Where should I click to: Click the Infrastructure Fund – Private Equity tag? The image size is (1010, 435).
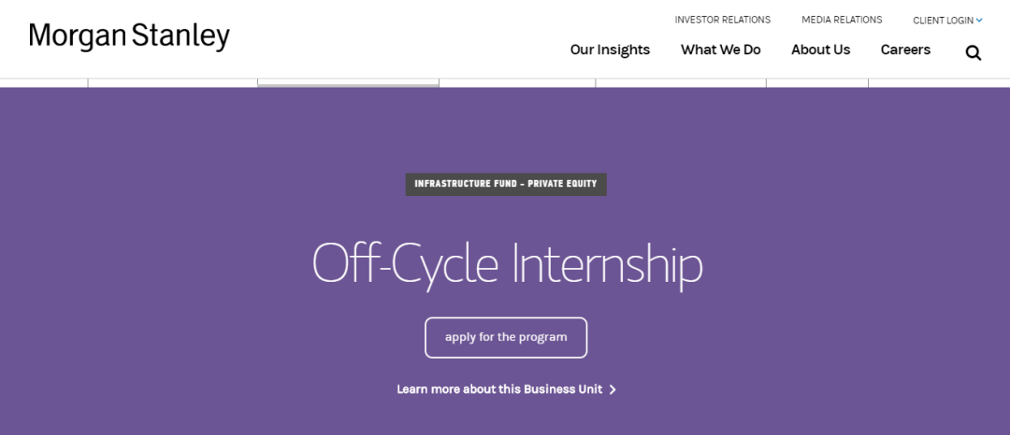point(506,185)
